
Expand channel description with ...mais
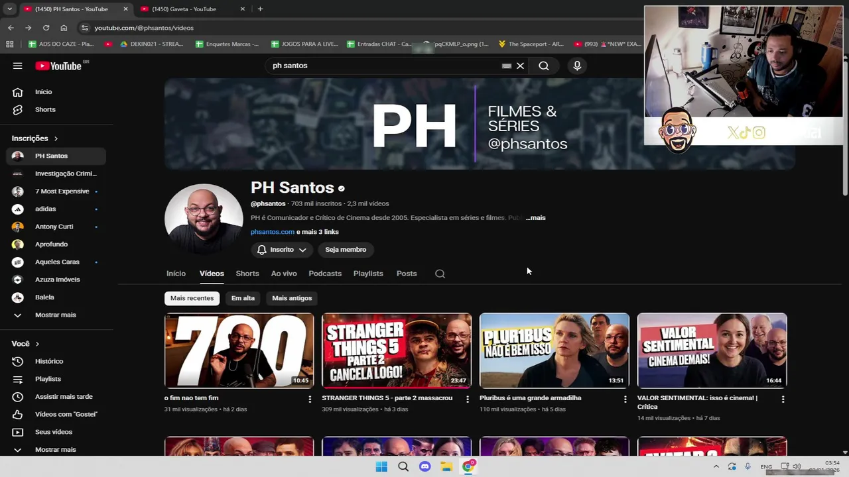point(536,217)
